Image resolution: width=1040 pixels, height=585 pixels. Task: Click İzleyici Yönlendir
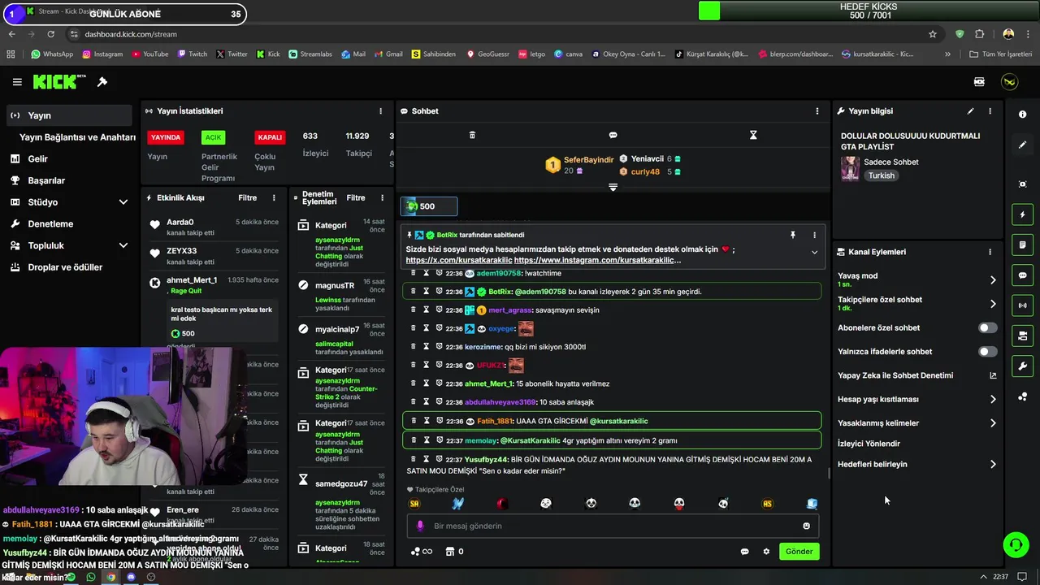click(x=869, y=444)
